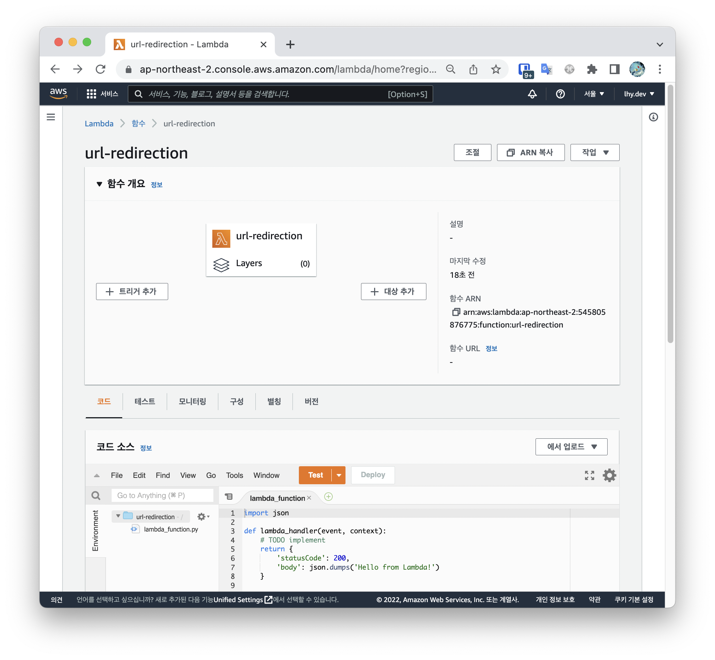The image size is (715, 660).
Task: Switch to the 구성 tab
Action: (237, 401)
